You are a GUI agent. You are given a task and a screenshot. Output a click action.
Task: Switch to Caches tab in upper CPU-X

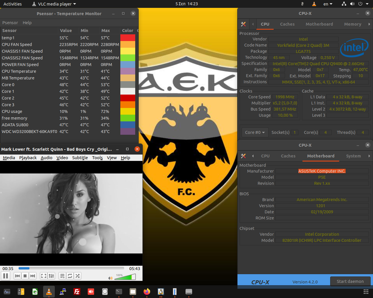click(x=287, y=24)
